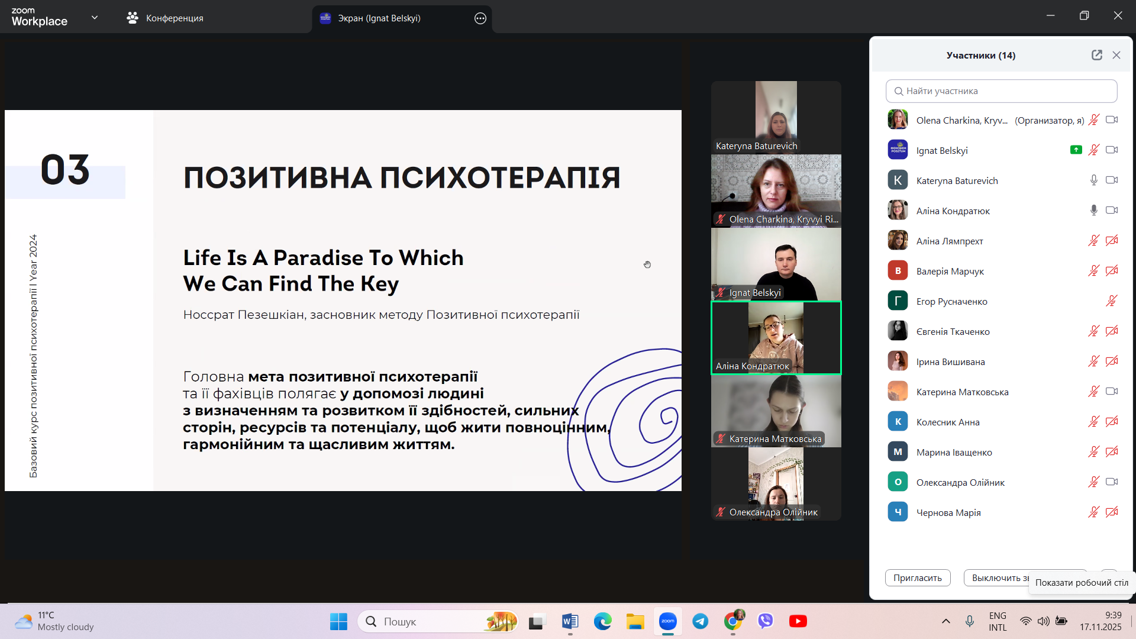The width and height of the screenshot is (1136, 639).
Task: Toggle Аліна Кондратюк's camera icon
Action: [x=1112, y=211]
